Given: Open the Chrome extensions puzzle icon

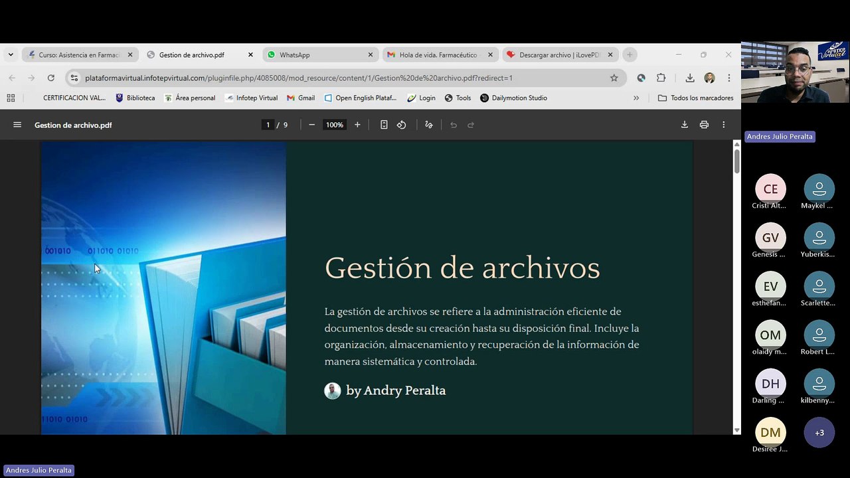Looking at the screenshot, I should point(661,78).
